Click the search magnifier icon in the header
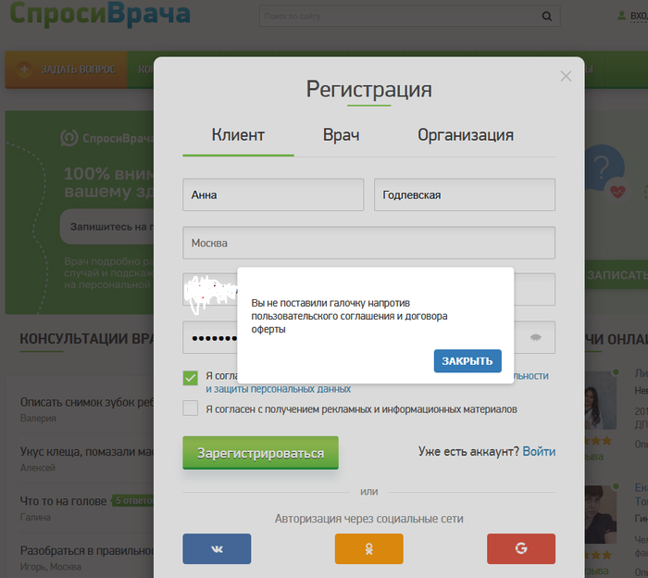648x578 pixels. point(546,16)
